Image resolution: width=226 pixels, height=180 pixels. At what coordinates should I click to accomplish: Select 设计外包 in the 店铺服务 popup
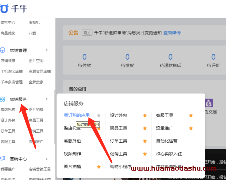[x=118, y=115]
